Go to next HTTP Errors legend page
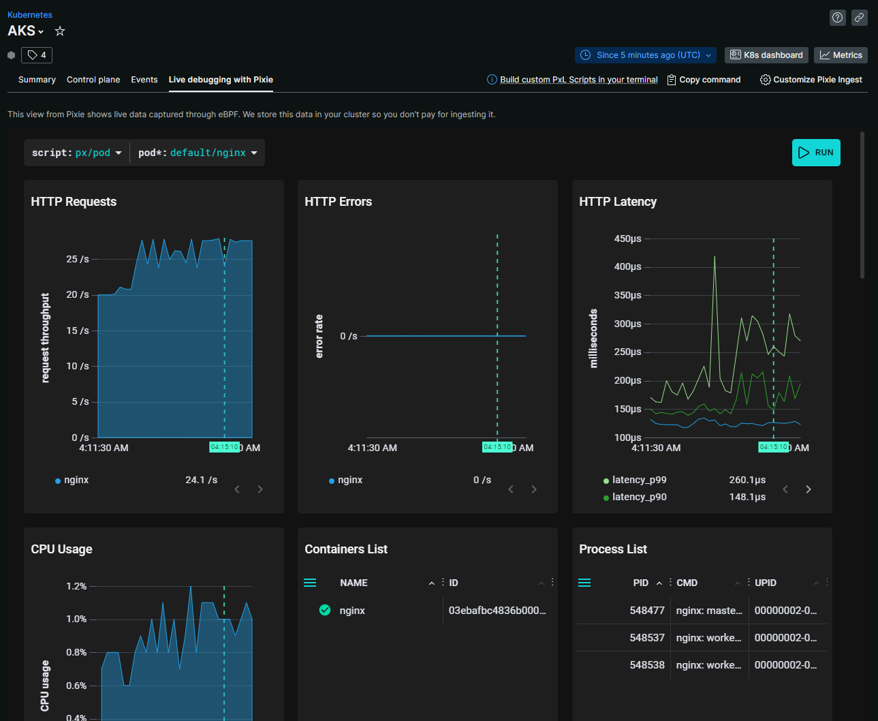Viewport: 878px width, 721px height. pos(534,489)
